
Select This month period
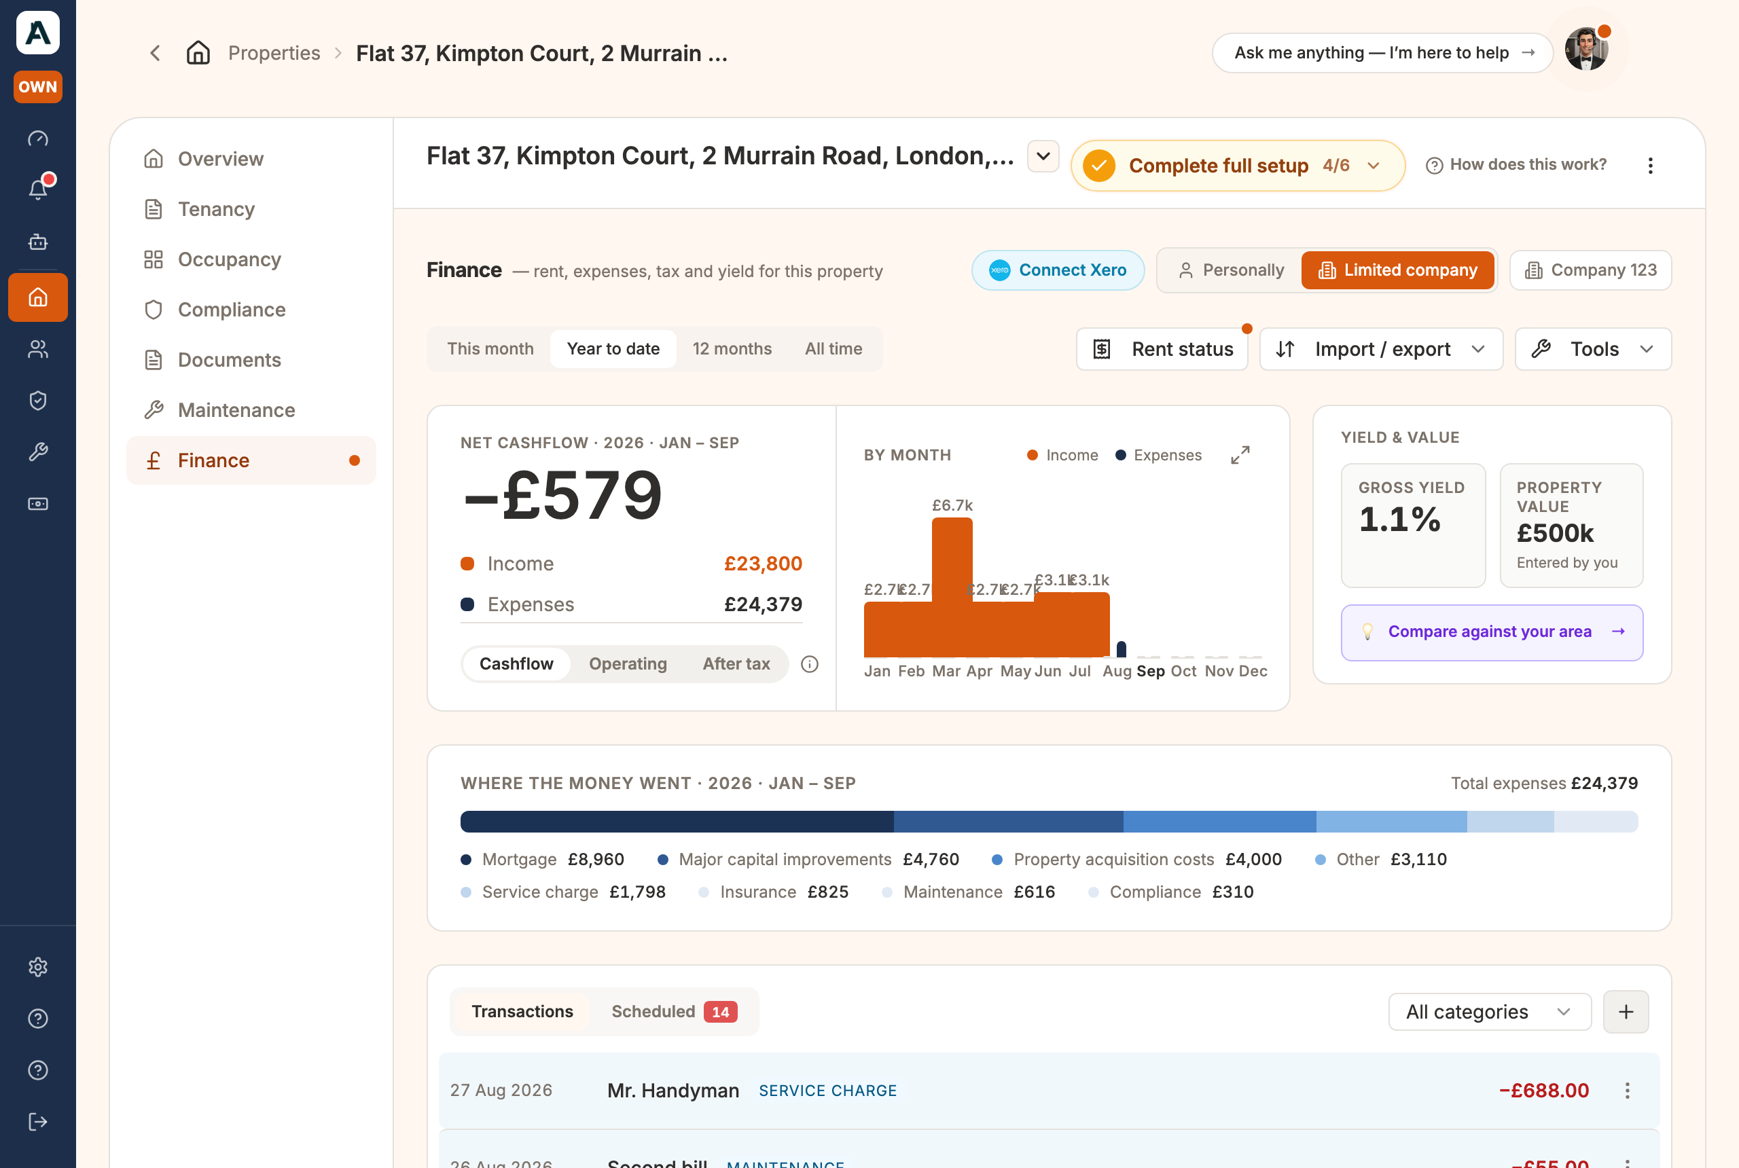490,348
